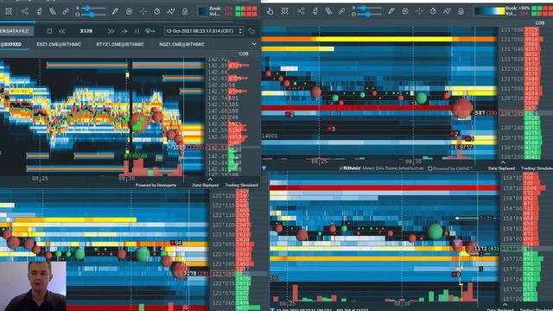Viewport: 553px width, 311px height.
Task: Click Open Data File button
Action: click(16, 31)
